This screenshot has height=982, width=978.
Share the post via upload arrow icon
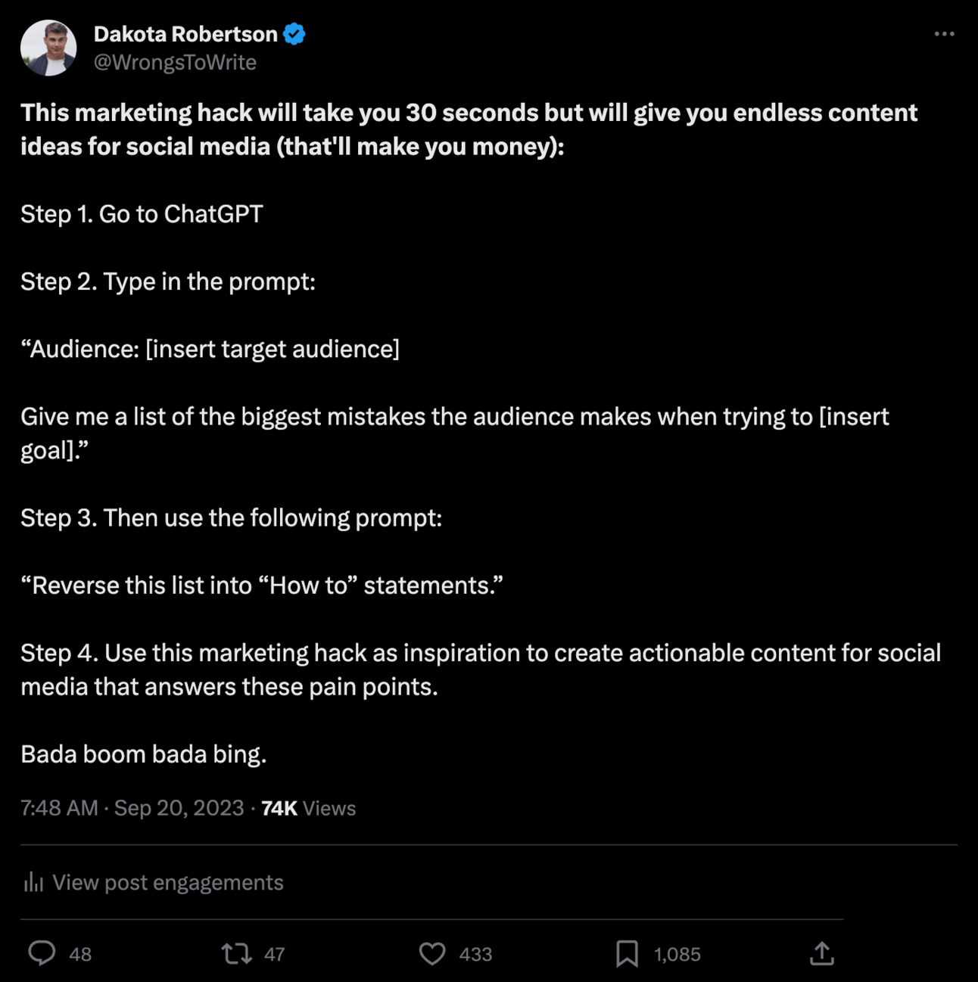pos(821,953)
